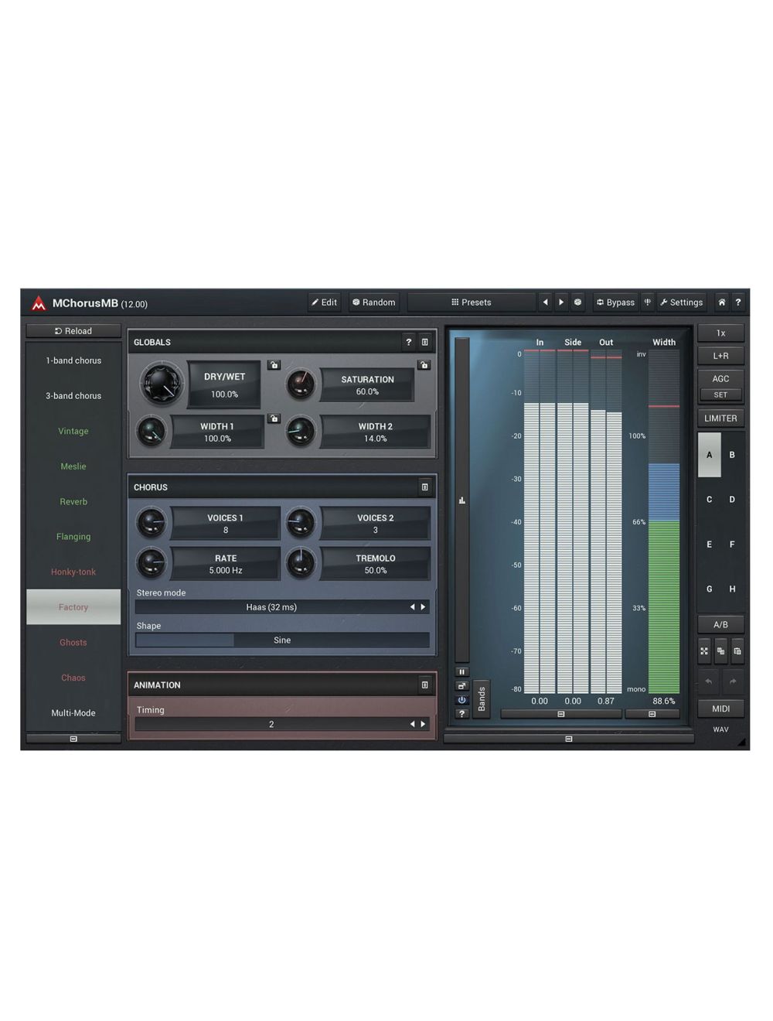Click the dice randomize preset icon

[577, 302]
